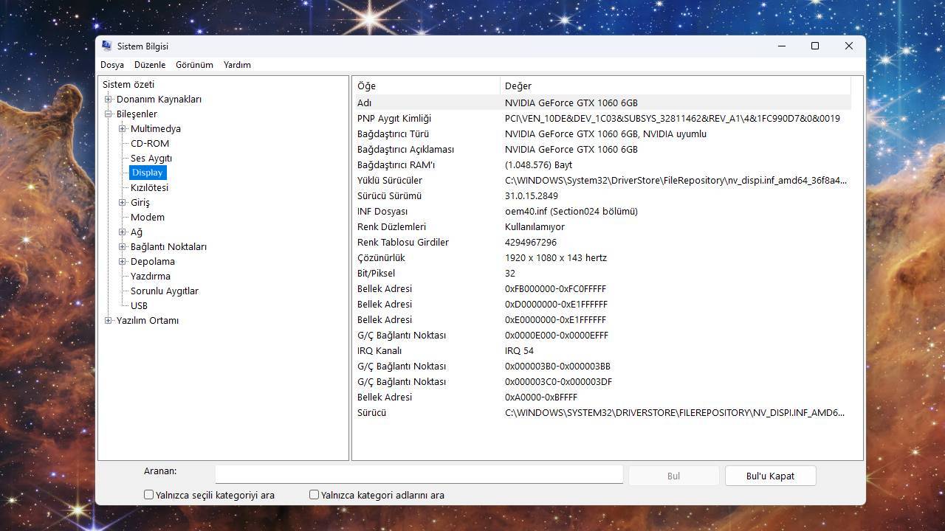The width and height of the screenshot is (945, 531).
Task: Expand the Depolama node
Action: (x=122, y=261)
